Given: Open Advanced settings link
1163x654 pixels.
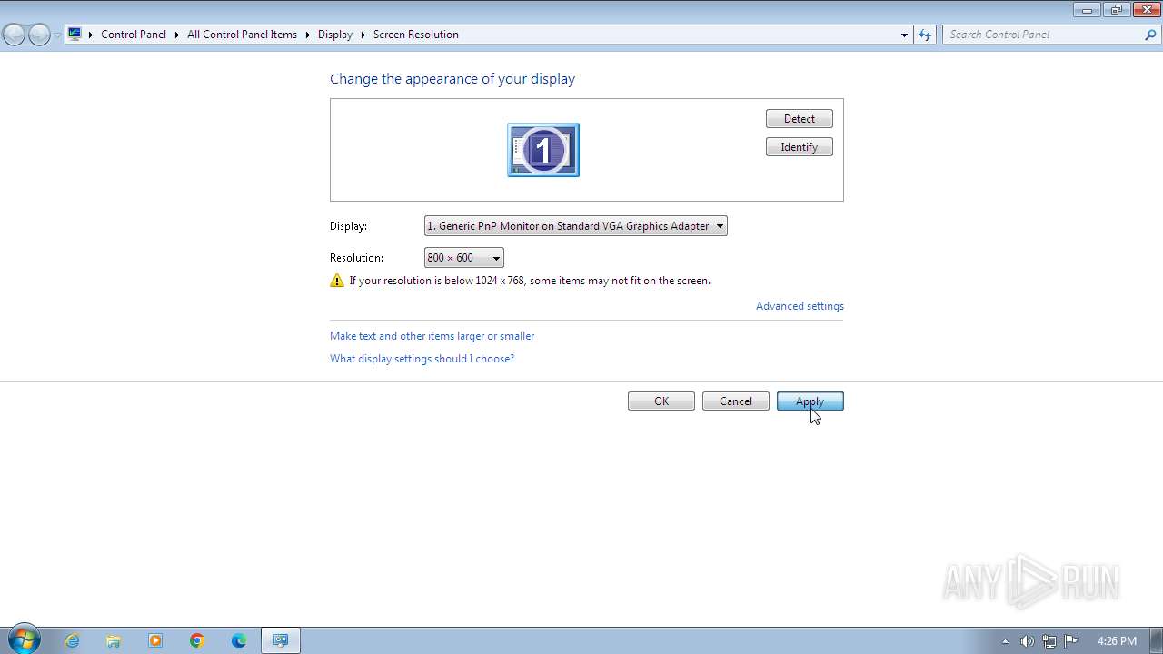Looking at the screenshot, I should (800, 306).
